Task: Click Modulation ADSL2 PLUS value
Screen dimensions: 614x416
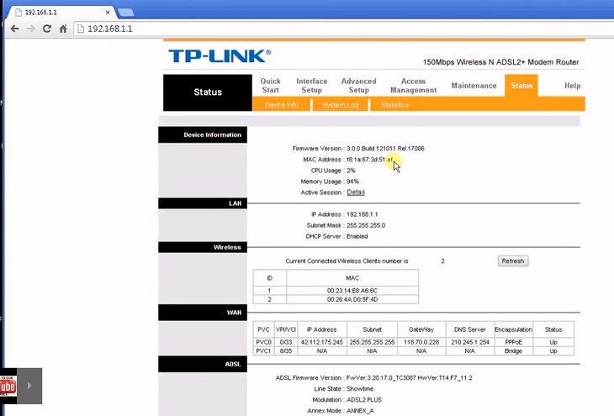Action: [364, 399]
